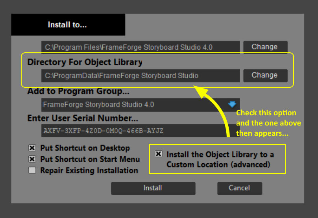Screen dimensions: 318x218
Task: Enable Repair Existing Installation checkbox
Action: pos(32,170)
